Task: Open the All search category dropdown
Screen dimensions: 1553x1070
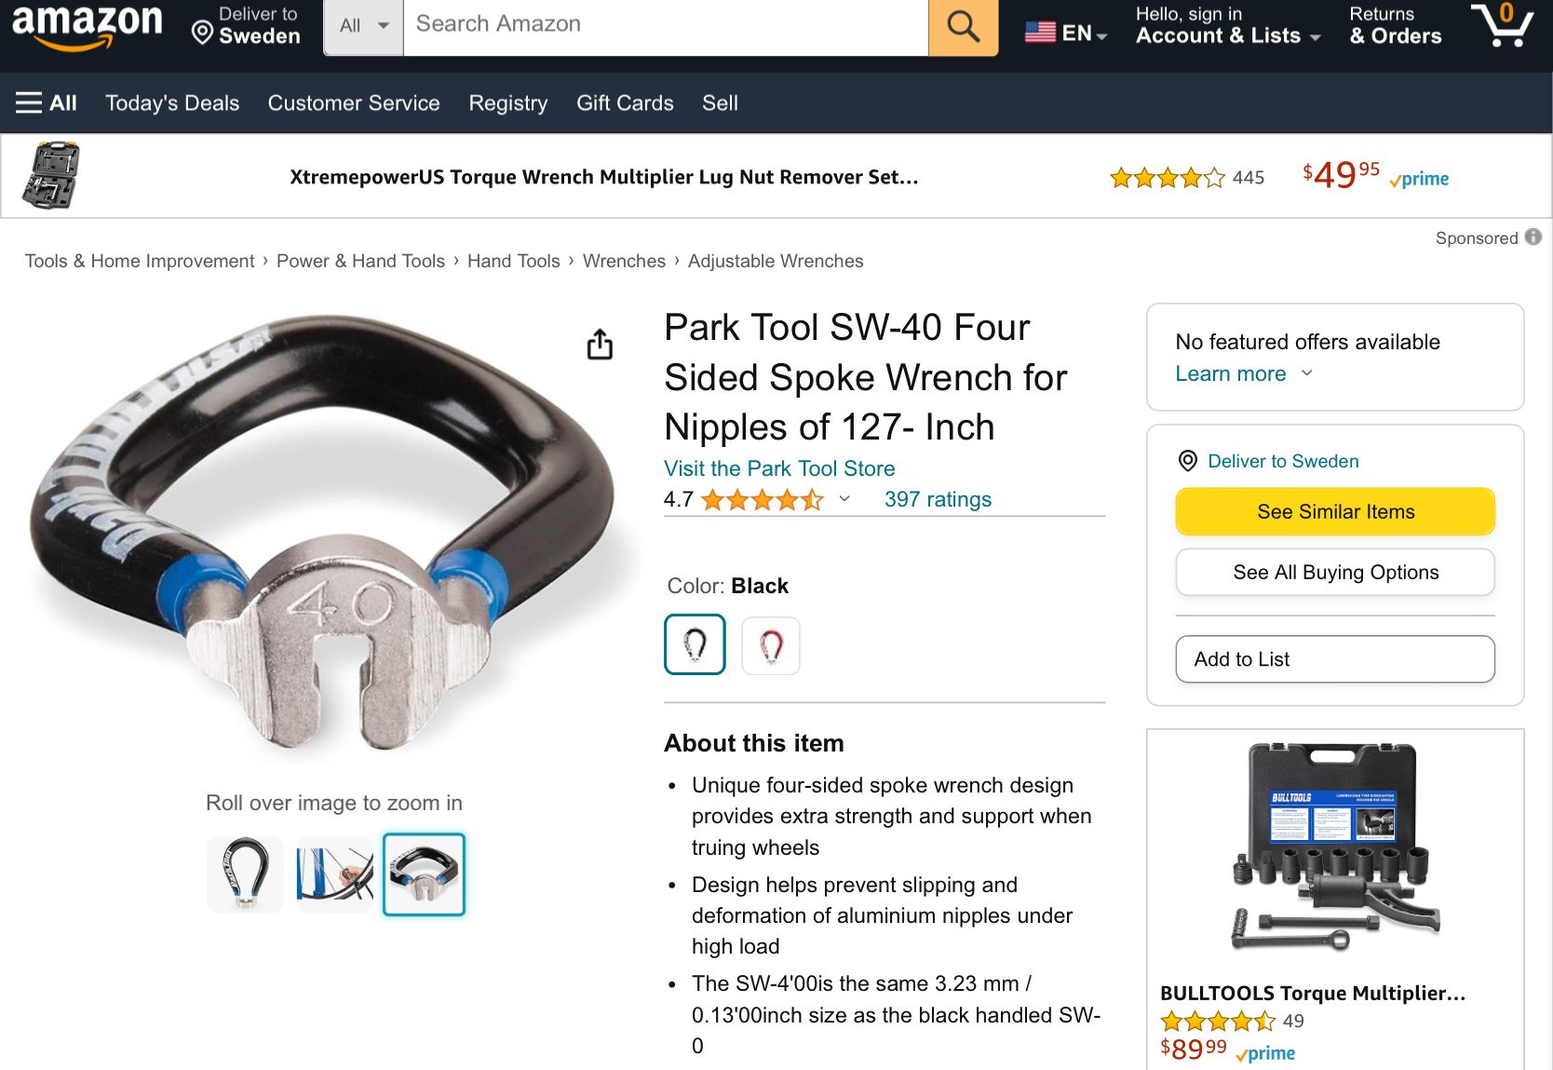Action: pyautogui.click(x=363, y=27)
